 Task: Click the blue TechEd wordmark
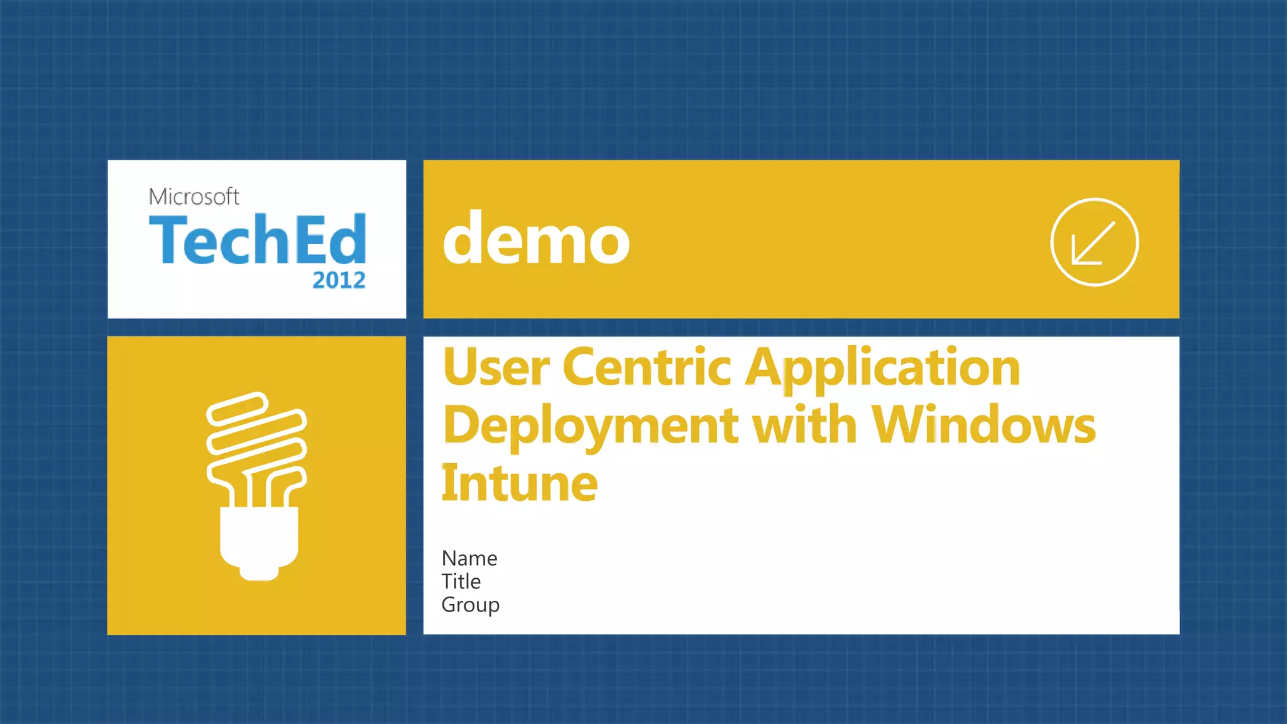tap(258, 240)
